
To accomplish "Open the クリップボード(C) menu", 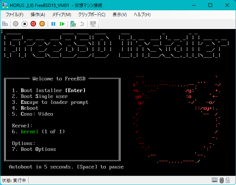I will pyautogui.click(x=92, y=15).
